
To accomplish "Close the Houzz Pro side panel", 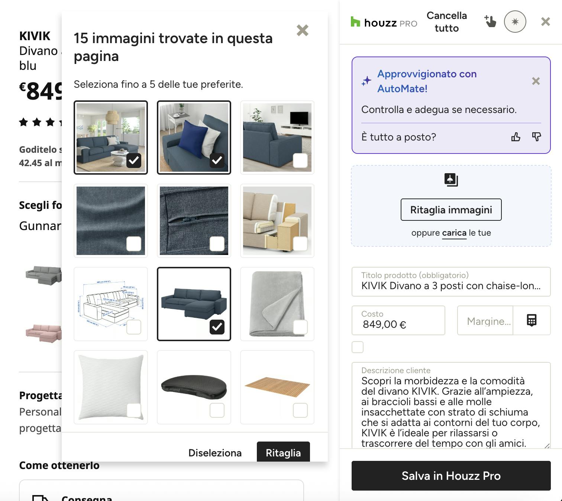I will coord(545,22).
